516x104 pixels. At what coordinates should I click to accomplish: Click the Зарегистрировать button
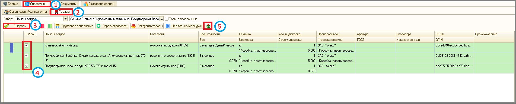click(x=112, y=26)
